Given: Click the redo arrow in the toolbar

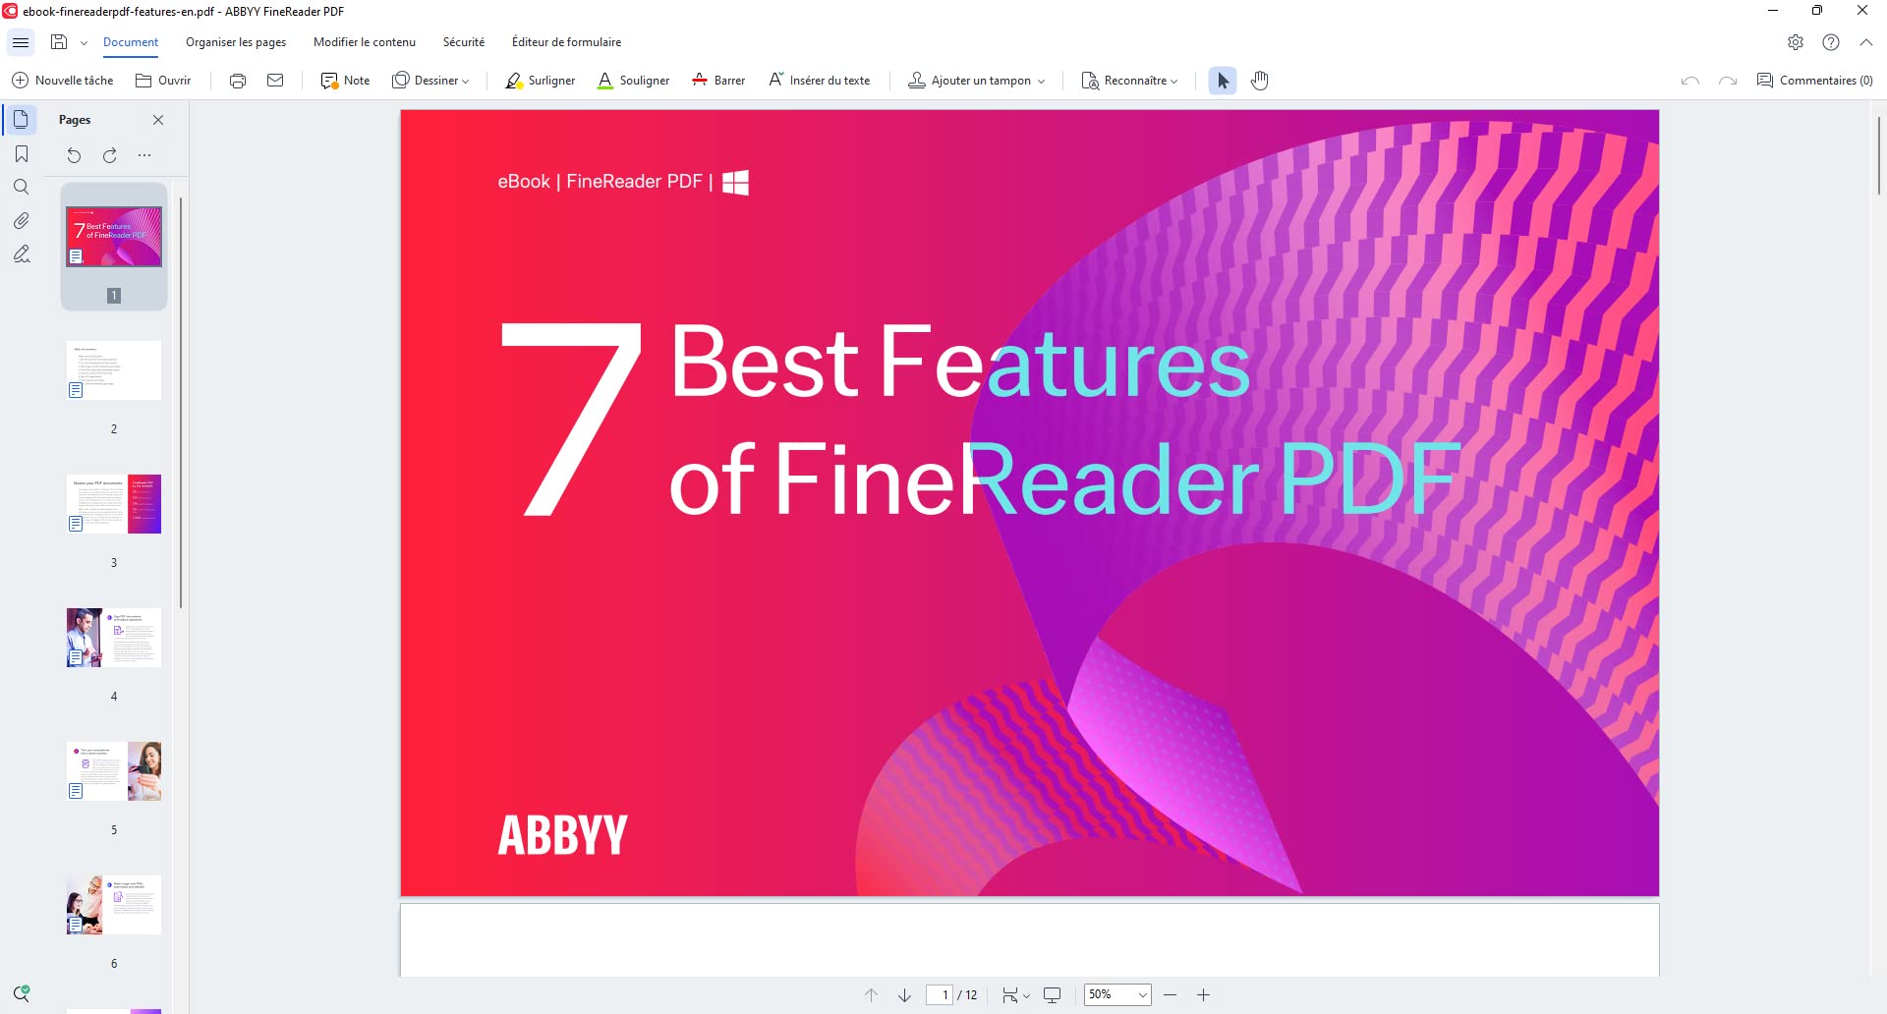Looking at the screenshot, I should [1728, 81].
